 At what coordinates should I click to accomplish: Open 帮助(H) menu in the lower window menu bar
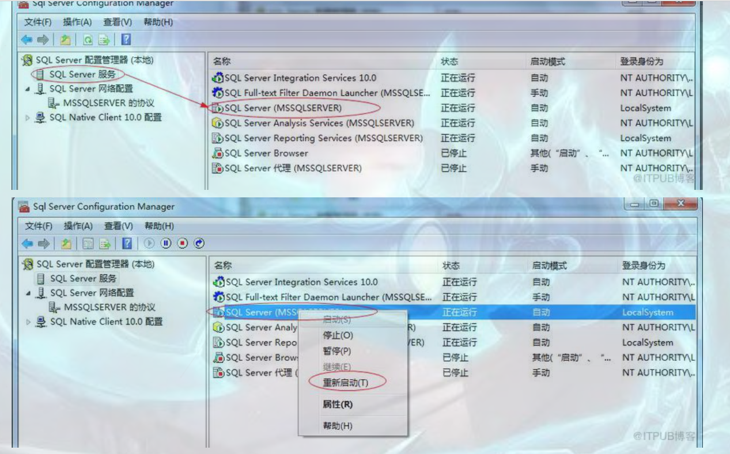tap(159, 226)
